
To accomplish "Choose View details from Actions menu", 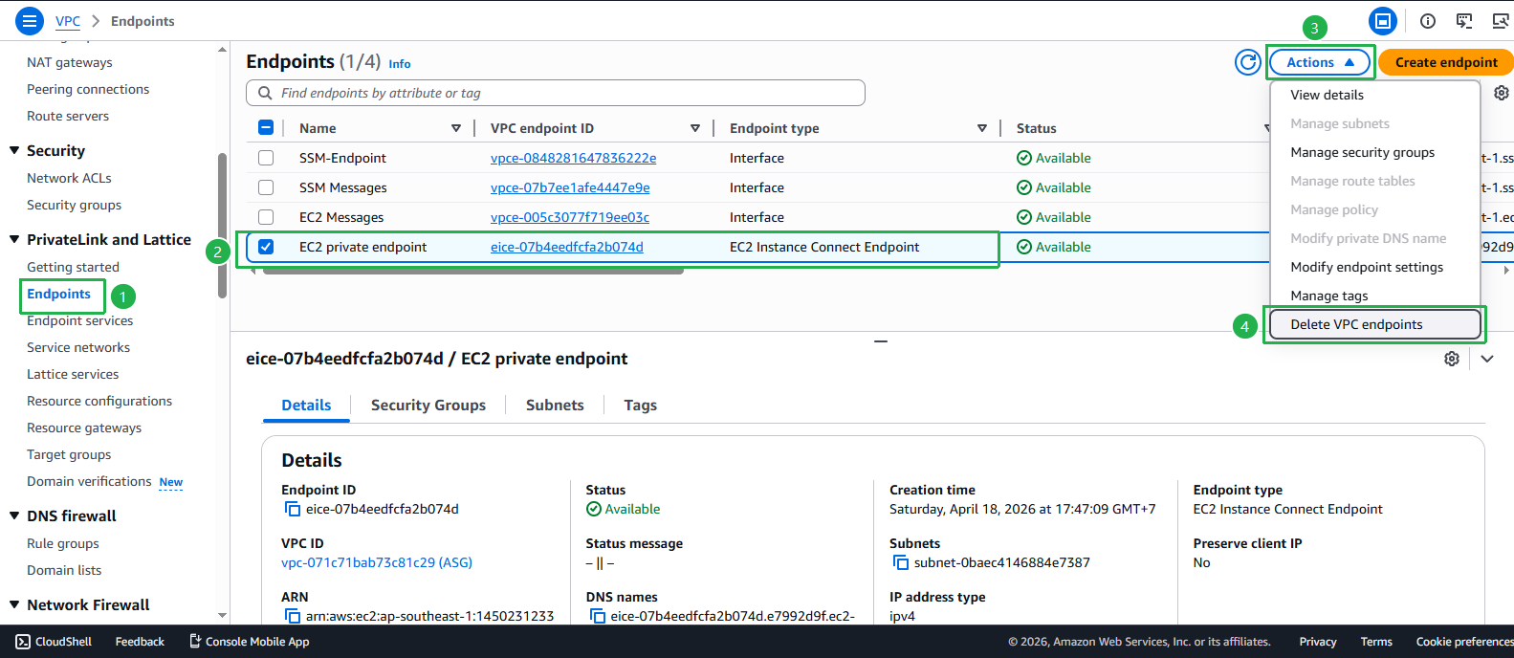I will click(x=1374, y=95).
